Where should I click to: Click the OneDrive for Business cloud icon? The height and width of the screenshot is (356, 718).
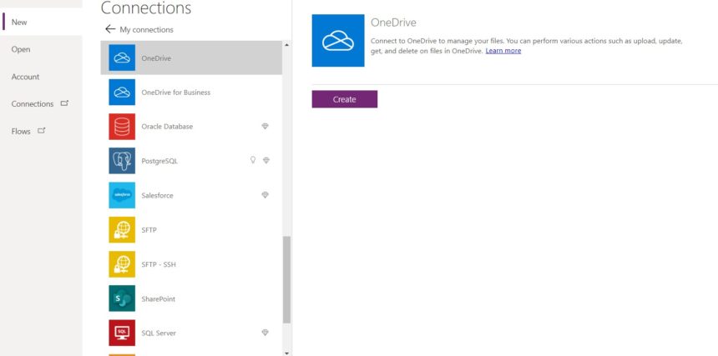[122, 92]
